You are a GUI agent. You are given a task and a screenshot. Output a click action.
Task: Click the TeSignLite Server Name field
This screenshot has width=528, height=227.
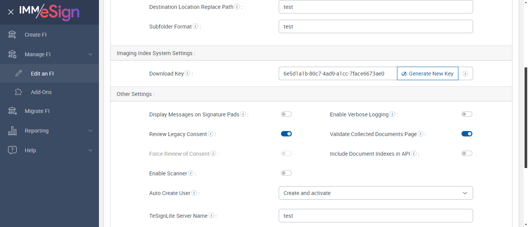point(376,216)
